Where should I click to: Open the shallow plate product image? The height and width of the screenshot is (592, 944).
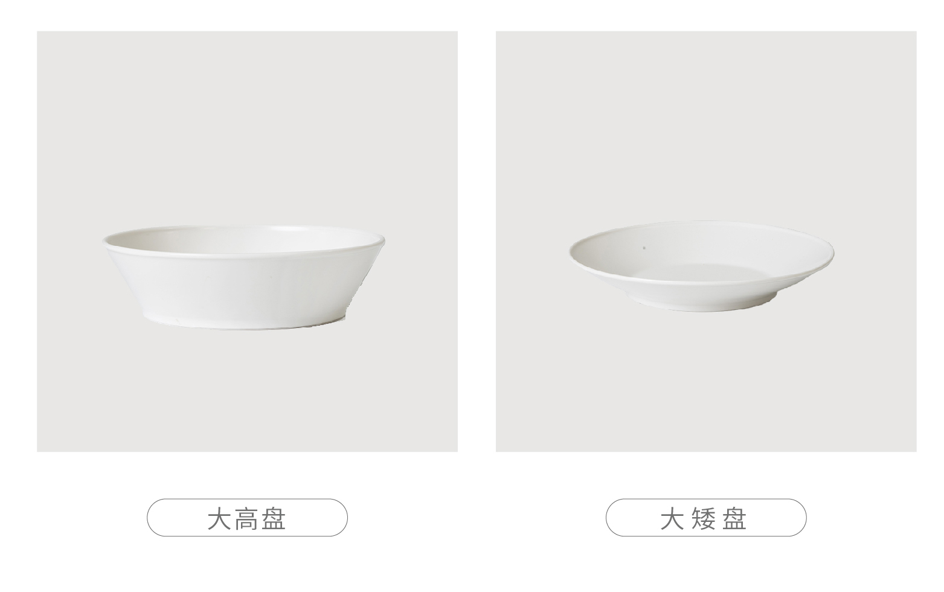[706, 242]
